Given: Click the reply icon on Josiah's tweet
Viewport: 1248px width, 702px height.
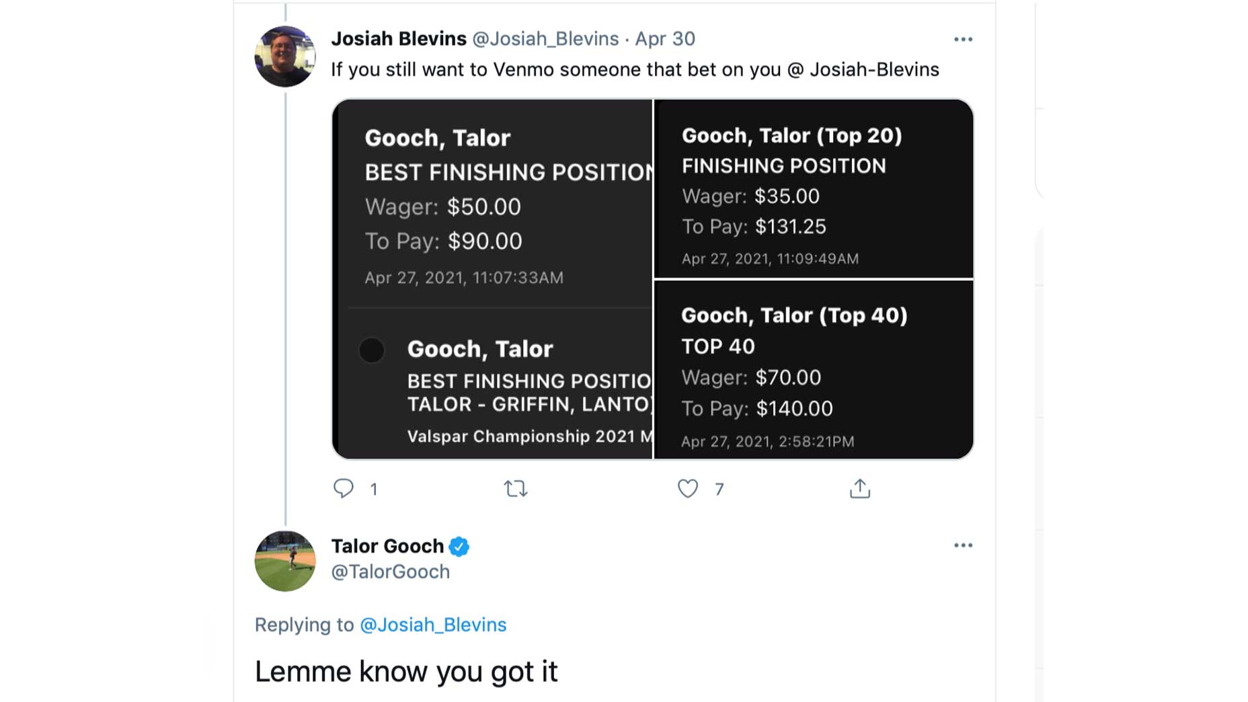Looking at the screenshot, I should pos(344,488).
